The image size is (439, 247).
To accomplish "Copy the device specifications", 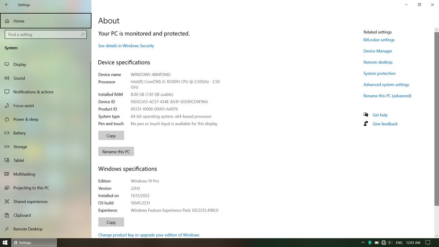I will click(x=111, y=136).
